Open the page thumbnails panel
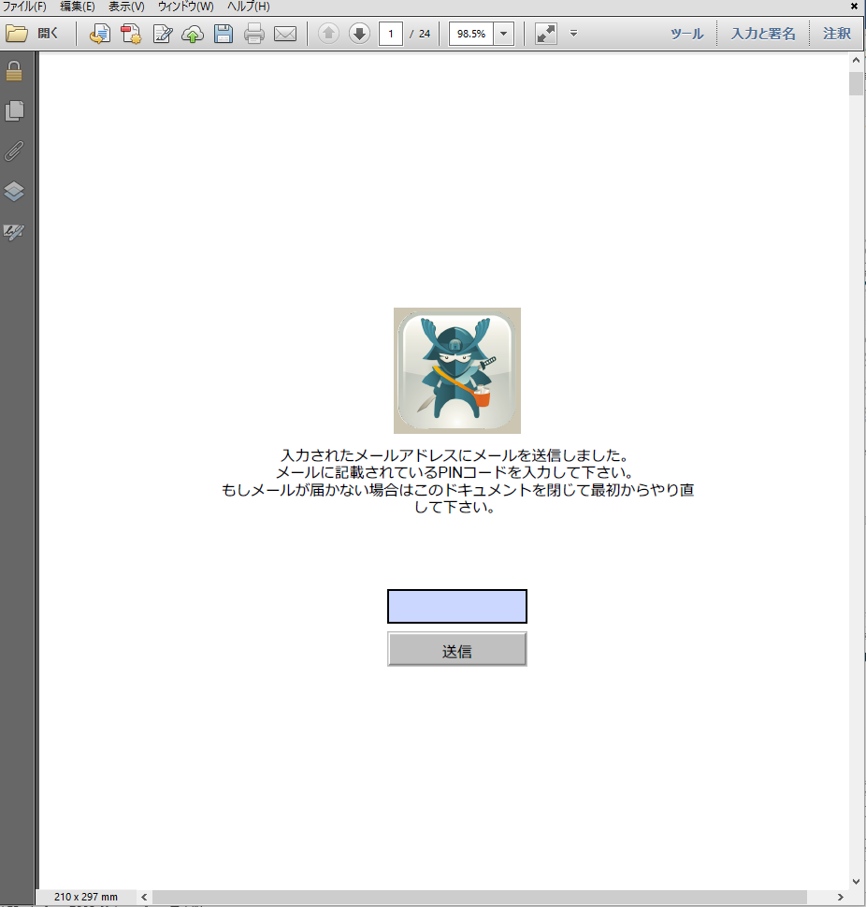This screenshot has height=907, width=866. [x=14, y=111]
